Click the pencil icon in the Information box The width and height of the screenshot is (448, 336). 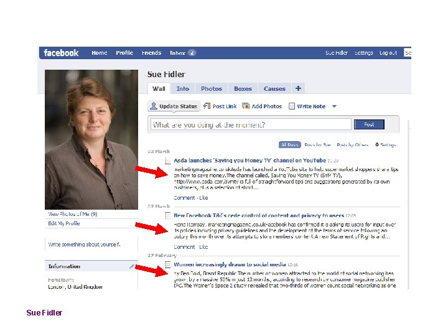coord(132,266)
